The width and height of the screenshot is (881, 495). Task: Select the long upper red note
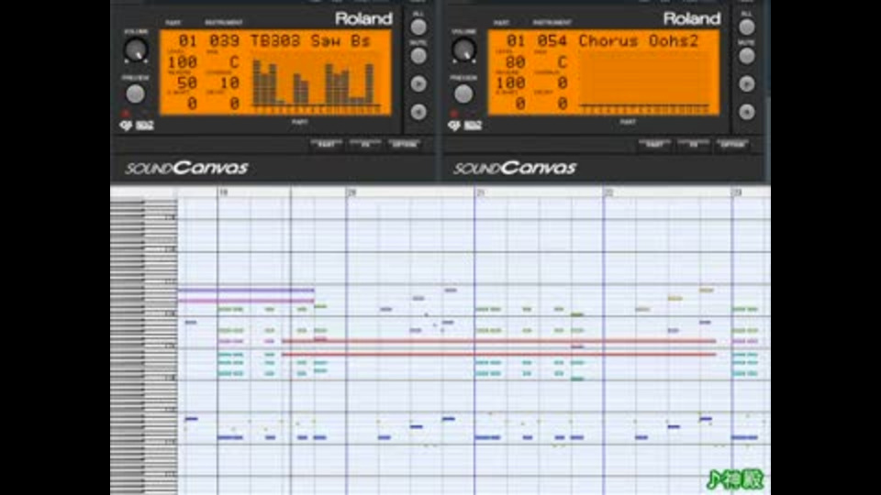tap(499, 341)
